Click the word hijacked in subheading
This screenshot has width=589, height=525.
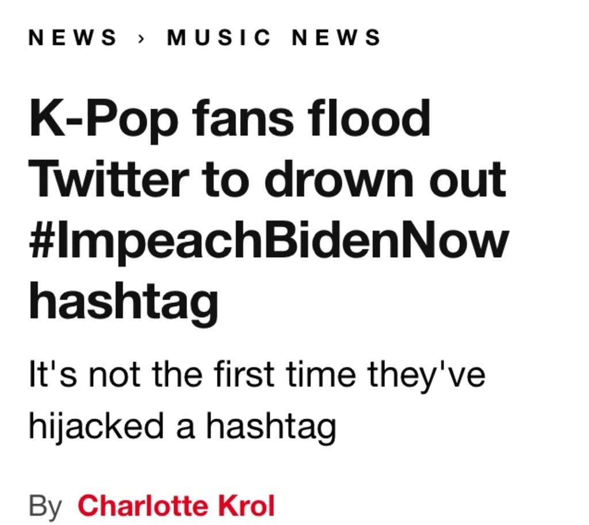pos(97,427)
